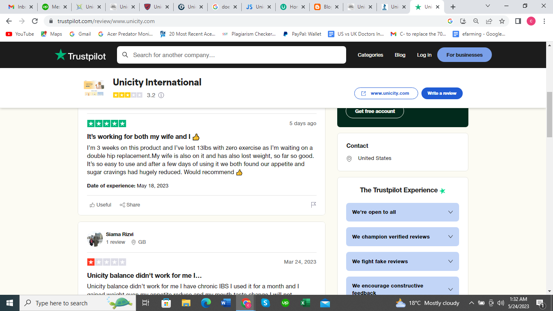Expand the We fight fake reviews section
The image size is (553, 311).
pyautogui.click(x=402, y=262)
